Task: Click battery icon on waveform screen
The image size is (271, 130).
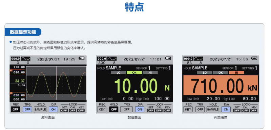Action: 82,58
